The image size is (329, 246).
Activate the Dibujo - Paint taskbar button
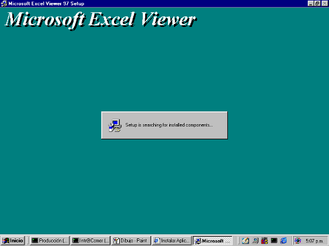(131, 241)
